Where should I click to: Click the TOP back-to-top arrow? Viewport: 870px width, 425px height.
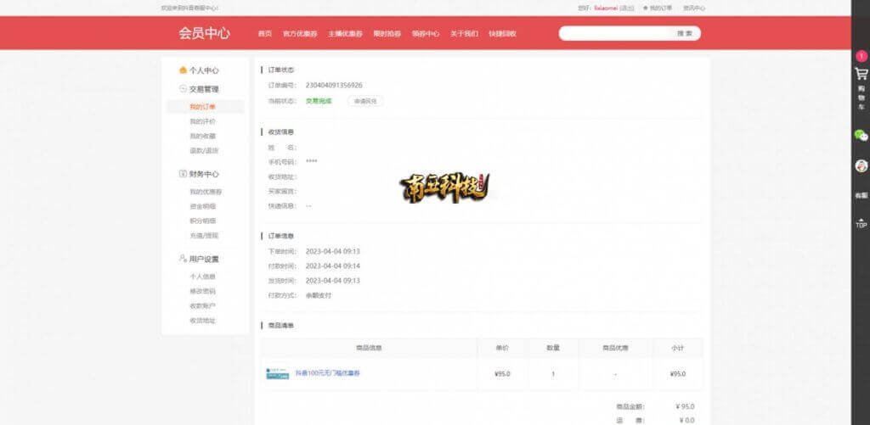tap(861, 223)
